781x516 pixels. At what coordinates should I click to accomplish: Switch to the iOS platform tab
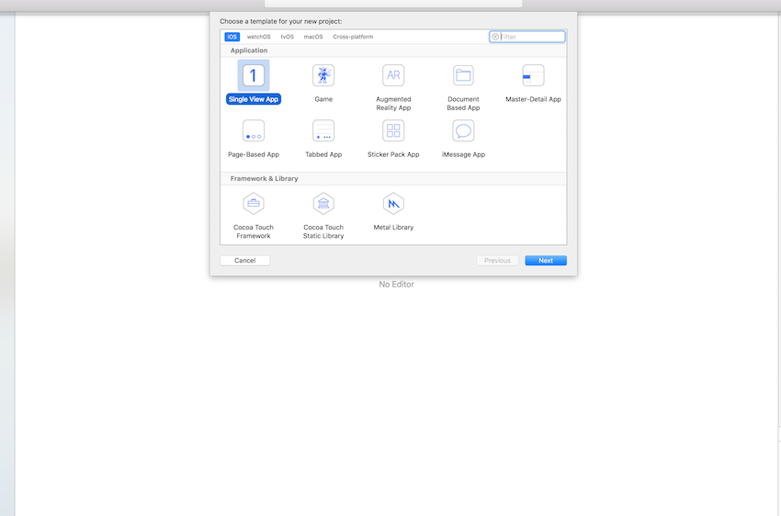(232, 37)
